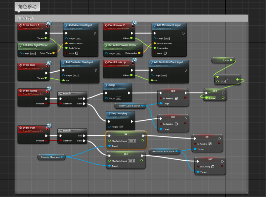Click the Max Walk Speed 600.0 value field
Screen dimensions: 266x197
pos(131,161)
